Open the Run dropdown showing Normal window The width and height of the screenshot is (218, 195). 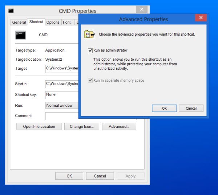click(x=62, y=105)
